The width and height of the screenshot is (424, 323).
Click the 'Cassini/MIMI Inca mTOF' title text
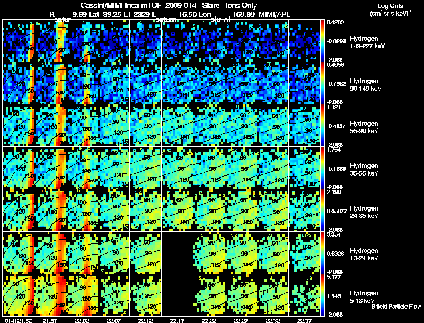(x=121, y=6)
